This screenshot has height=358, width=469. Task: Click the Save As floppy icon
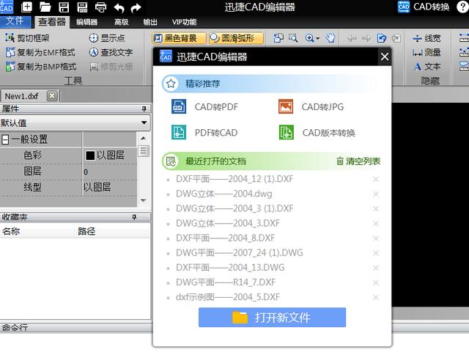[x=82, y=7]
